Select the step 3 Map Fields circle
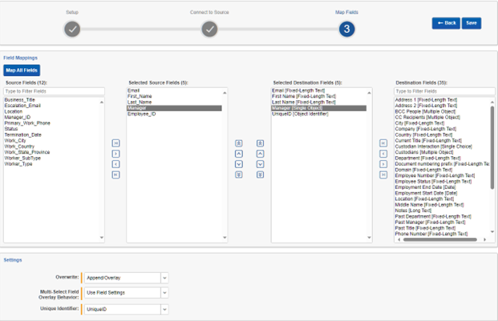The image size is (498, 321). (x=346, y=29)
